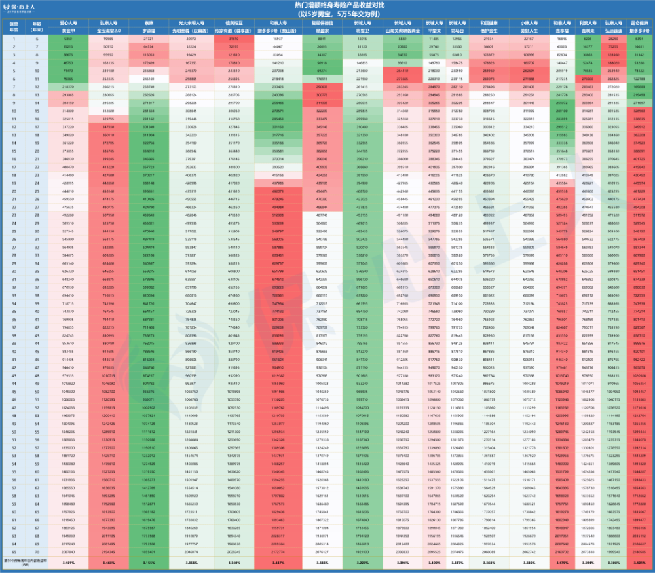Viewport: 655px width, 573px height.
Task: Click the cell with value 158475
Action: [457, 63]
